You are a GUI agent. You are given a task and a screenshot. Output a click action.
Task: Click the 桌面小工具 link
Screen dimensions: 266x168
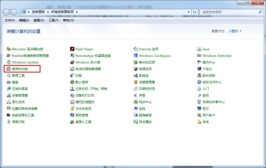click(83, 122)
